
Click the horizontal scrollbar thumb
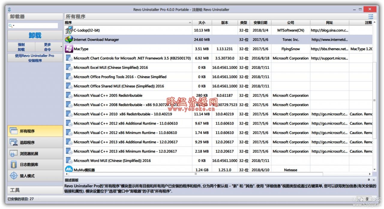click(x=196, y=174)
